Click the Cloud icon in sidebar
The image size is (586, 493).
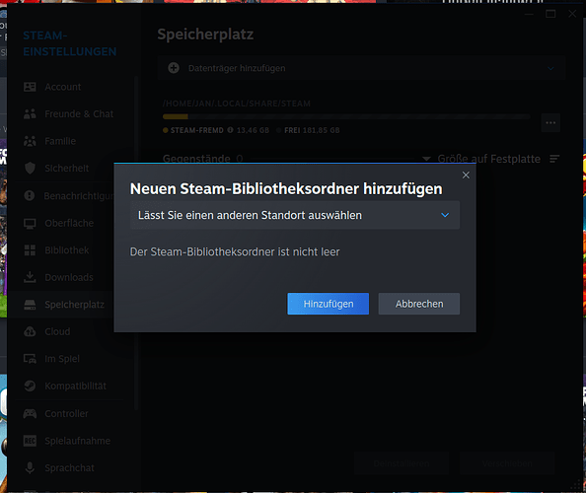pos(30,331)
